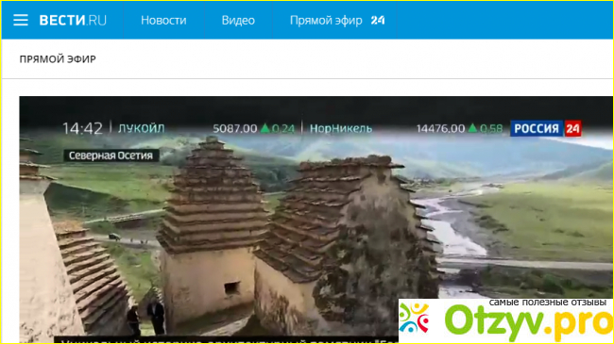Screen dimensions: 614x344
Task: Click the Лукойл stock ticker
Action: pos(142,128)
